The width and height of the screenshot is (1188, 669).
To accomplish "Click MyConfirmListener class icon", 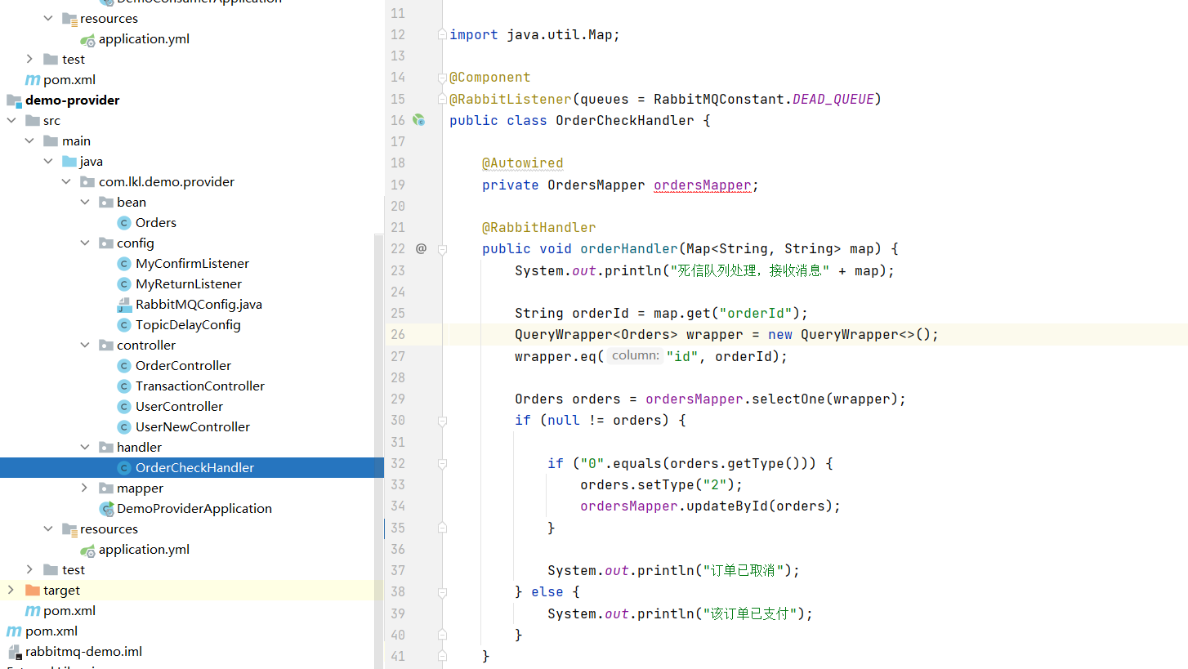I will click(124, 264).
